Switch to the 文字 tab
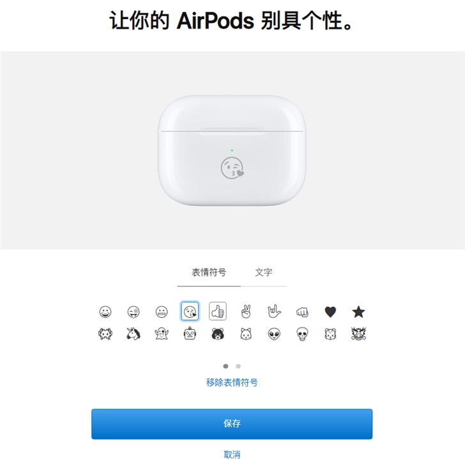 264,272
